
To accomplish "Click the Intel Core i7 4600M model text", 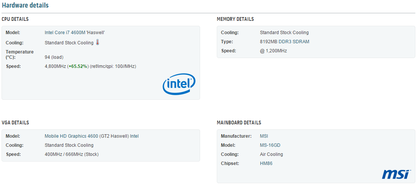I will [75, 33].
